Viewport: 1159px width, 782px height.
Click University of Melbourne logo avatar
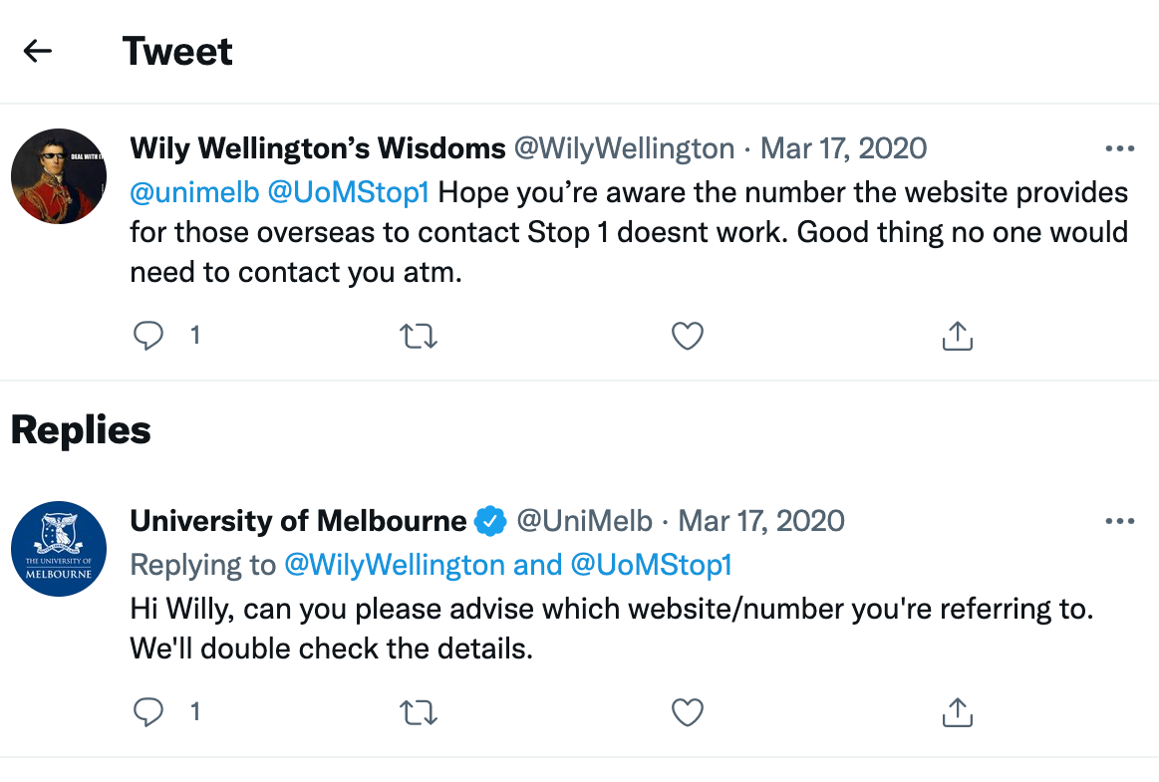(x=59, y=549)
